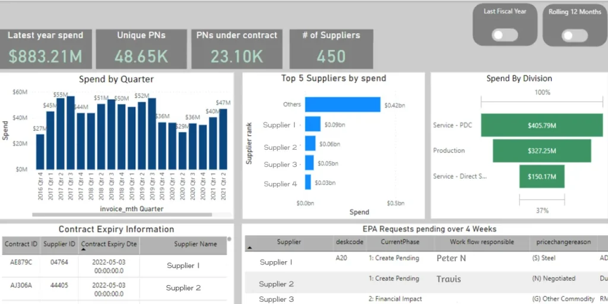Select the Supplier 1 bar in Top 5 Suppliers
608x304 pixels.
(313, 125)
